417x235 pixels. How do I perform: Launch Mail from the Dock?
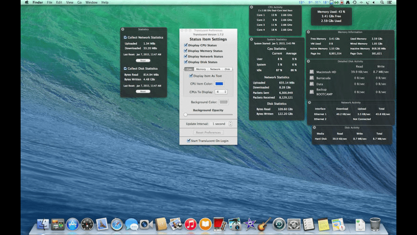click(x=102, y=224)
